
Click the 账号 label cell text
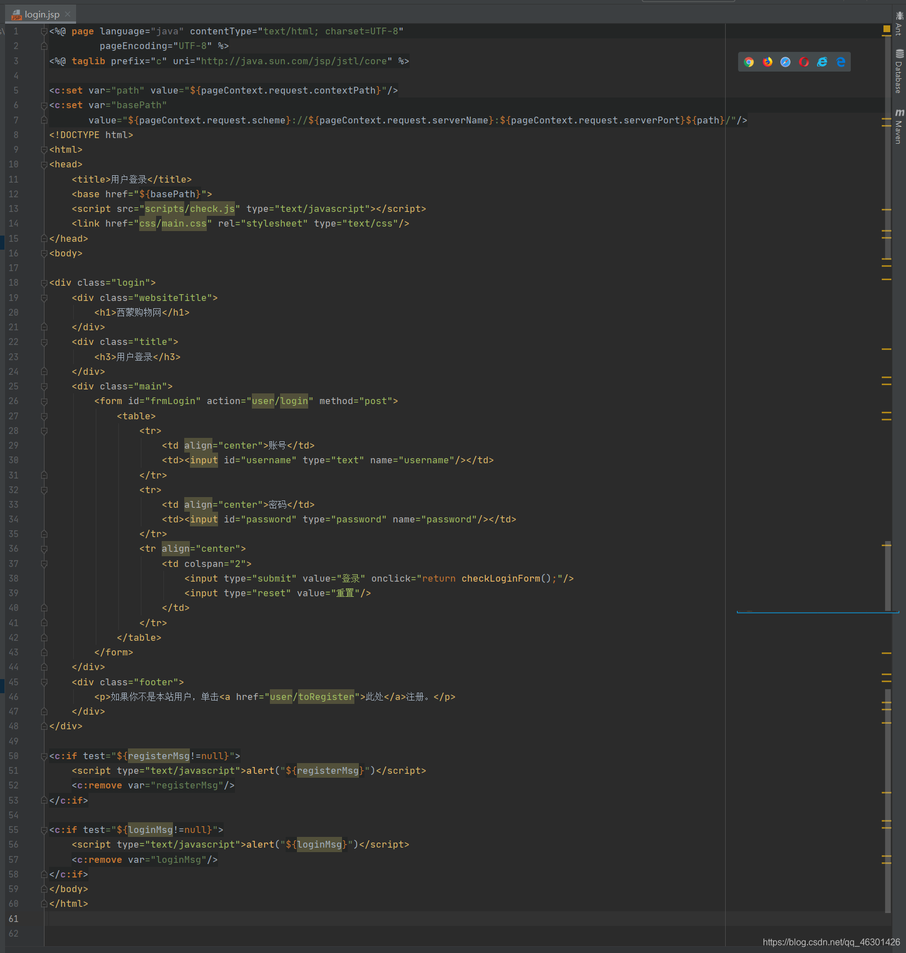pos(277,446)
